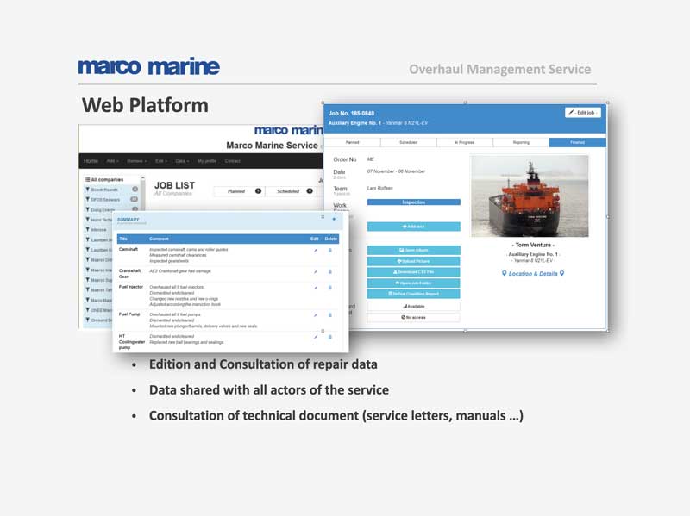Click the delete icon for the Camshaft row
Viewport: 690px width, 516px height.
tap(330, 250)
